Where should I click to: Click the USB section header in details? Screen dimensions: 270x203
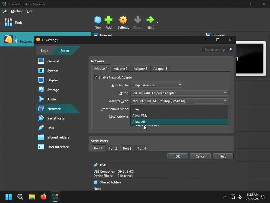103,165
